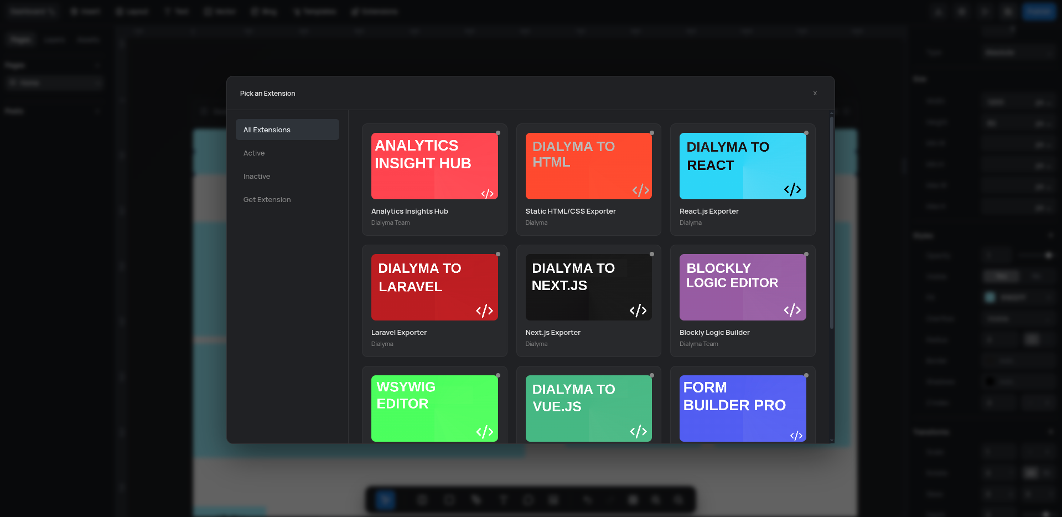
Task: Click the code icon on the Form Builder Pro card
Action: (x=797, y=435)
